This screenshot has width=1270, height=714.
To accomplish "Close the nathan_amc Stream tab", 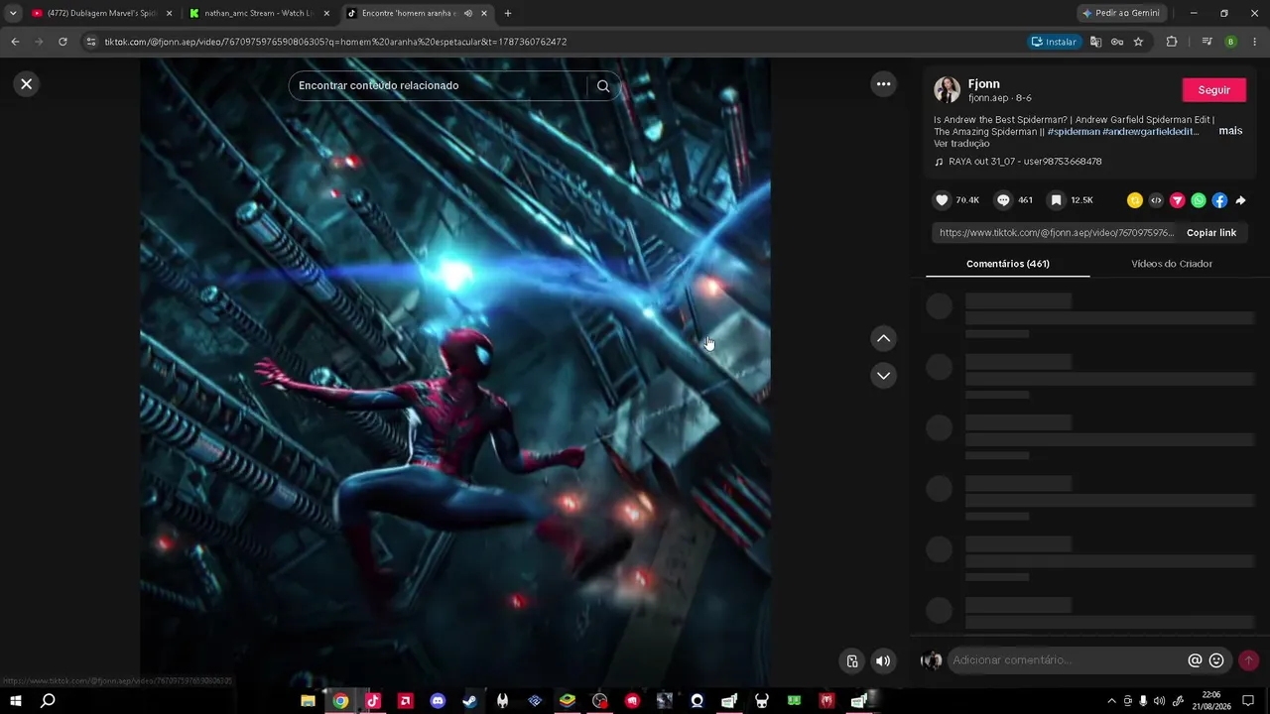I will 326,14.
